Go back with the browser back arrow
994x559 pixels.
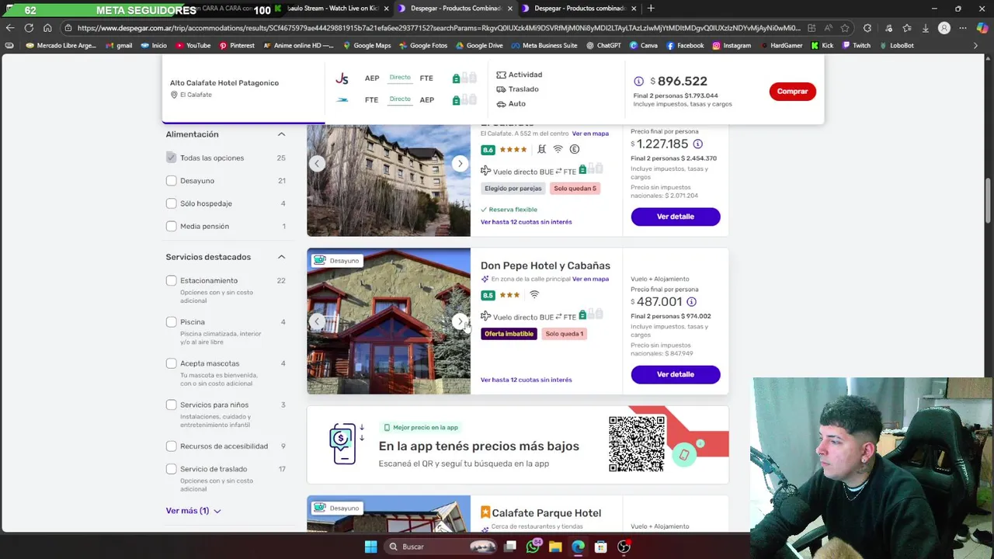tap(10, 28)
